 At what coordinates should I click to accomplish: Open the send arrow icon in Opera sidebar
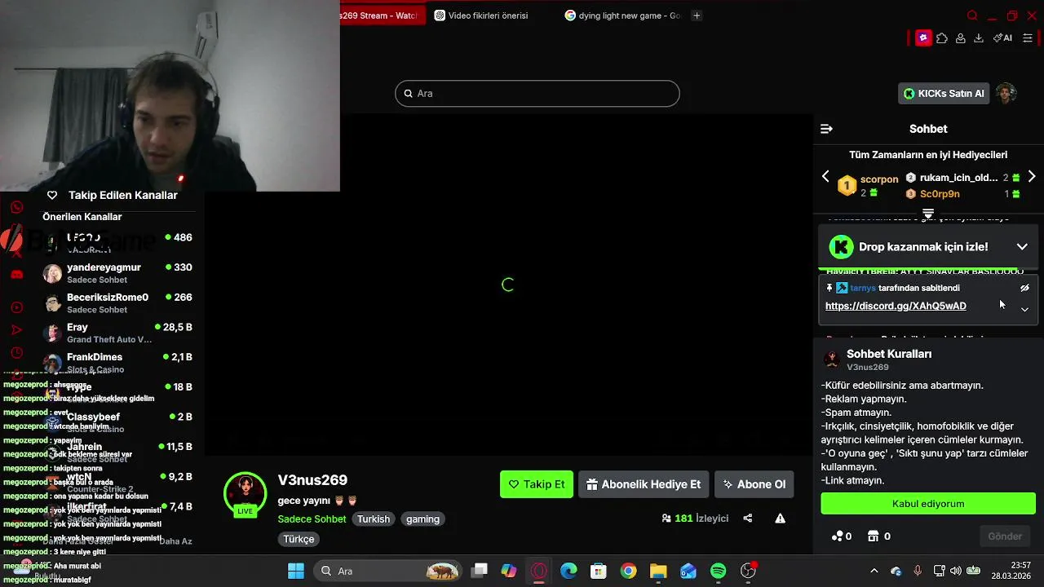pyautogui.click(x=16, y=330)
